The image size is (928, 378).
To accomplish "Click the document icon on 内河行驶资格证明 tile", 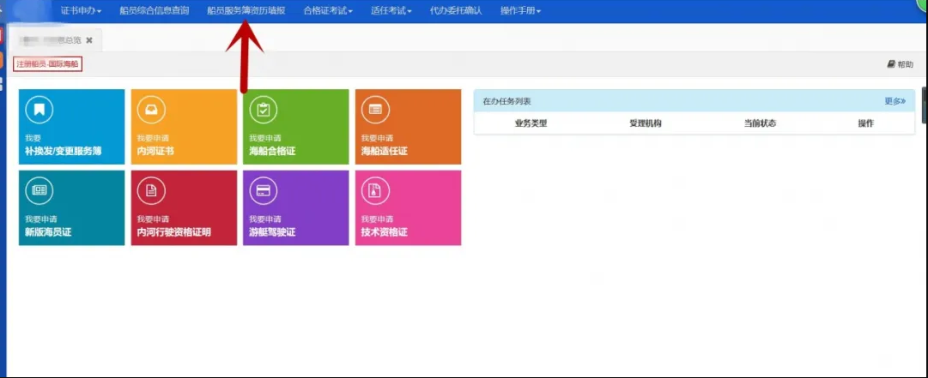I will point(151,190).
